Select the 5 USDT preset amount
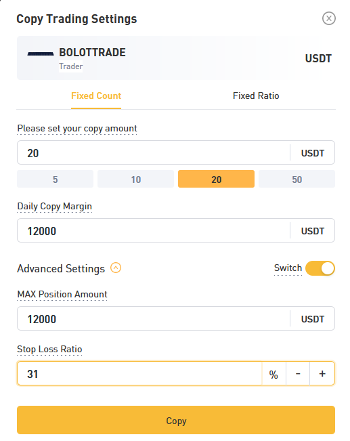350x441 pixels. [x=55, y=179]
